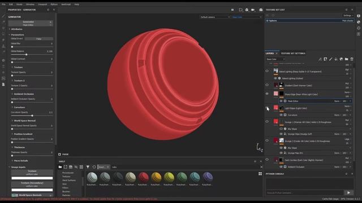Image resolution: width=362 pixels, height=203 pixels.
Task: Select the Layers tab
Action: (270, 54)
